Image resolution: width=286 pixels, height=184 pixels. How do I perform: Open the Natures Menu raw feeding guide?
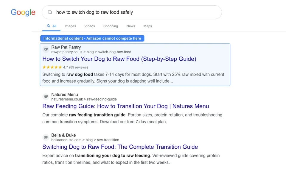coord(126,106)
